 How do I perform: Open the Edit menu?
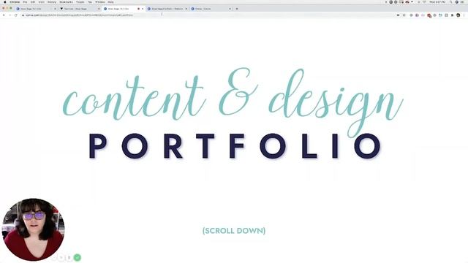[x=33, y=1]
